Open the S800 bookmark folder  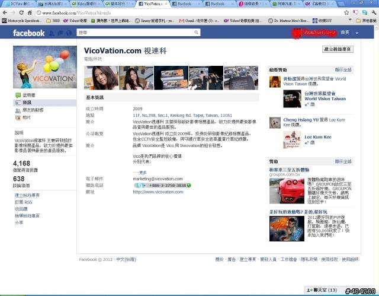tap(53, 21)
